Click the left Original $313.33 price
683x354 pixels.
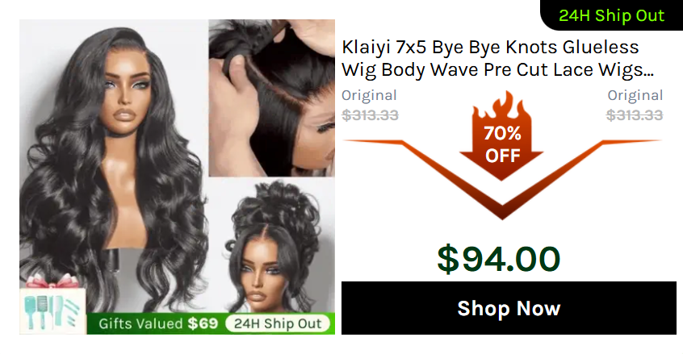(370, 106)
